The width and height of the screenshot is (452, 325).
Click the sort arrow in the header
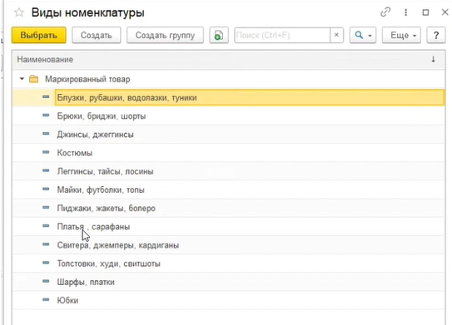click(x=433, y=59)
